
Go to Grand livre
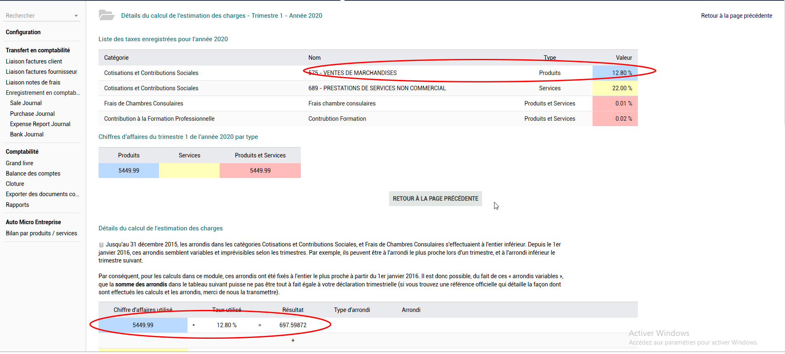click(x=19, y=163)
